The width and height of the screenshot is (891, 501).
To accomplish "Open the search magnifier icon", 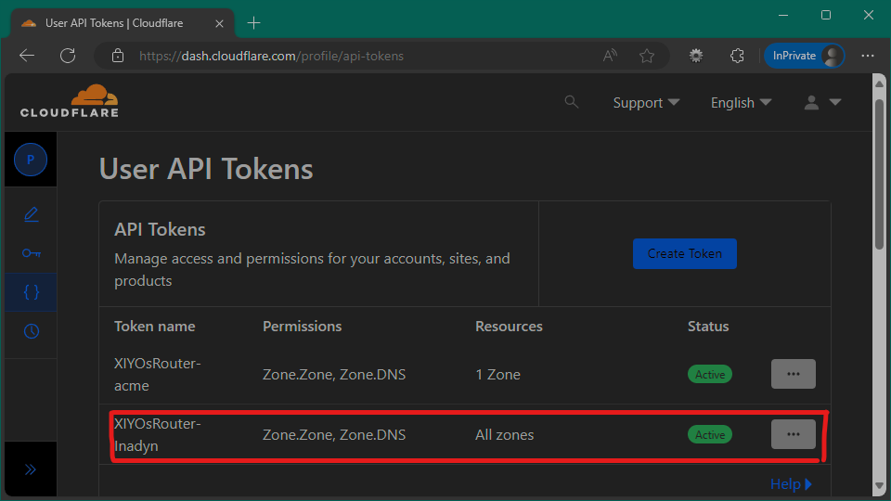I will 572,102.
